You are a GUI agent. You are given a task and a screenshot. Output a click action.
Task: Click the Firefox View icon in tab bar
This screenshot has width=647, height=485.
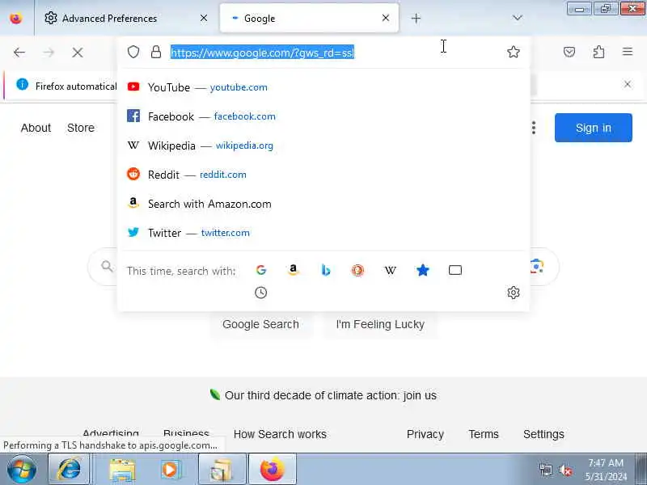[15, 18]
